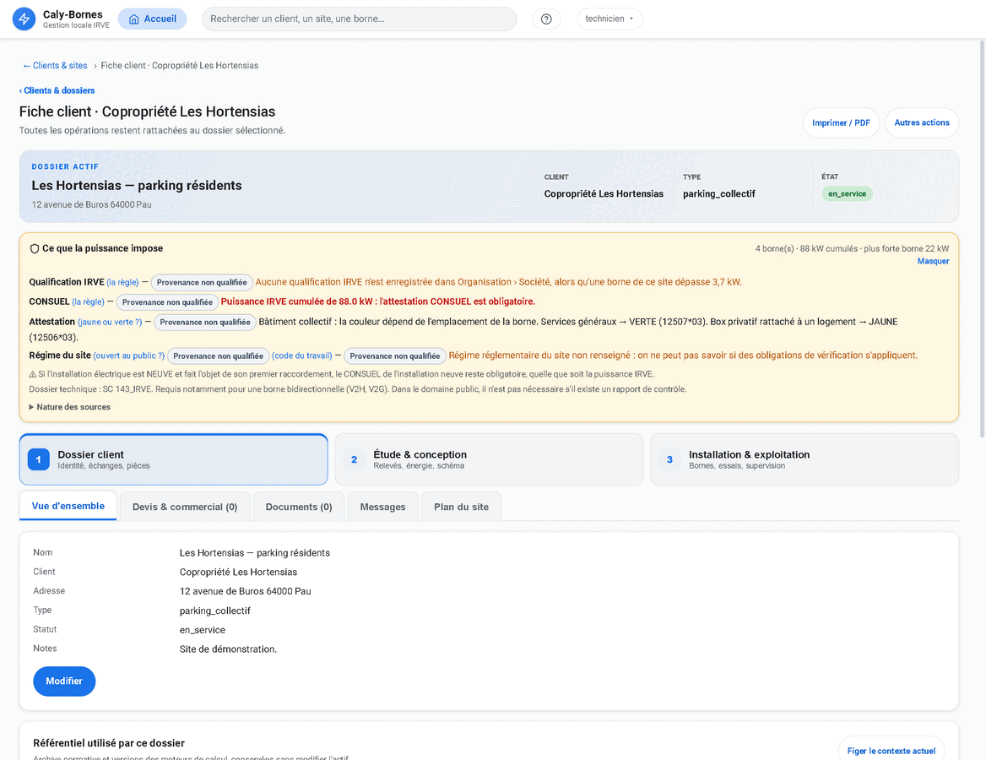Switch to Vue d'ensemble tab
This screenshot has height=760, width=986.
click(x=68, y=506)
